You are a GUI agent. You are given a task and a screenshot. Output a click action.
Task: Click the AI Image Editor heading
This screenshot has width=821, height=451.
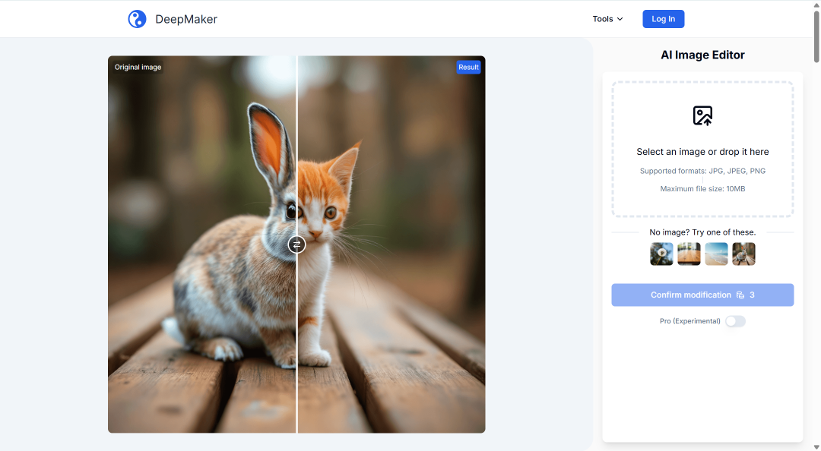pos(702,55)
